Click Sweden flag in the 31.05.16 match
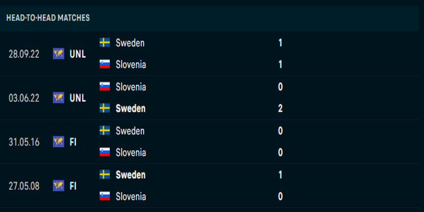 (105, 130)
